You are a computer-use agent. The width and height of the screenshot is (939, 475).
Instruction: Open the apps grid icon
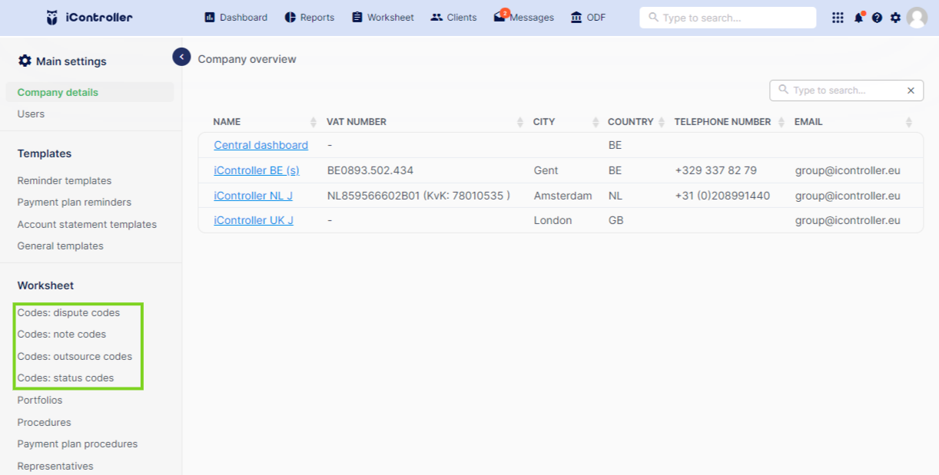[838, 18]
